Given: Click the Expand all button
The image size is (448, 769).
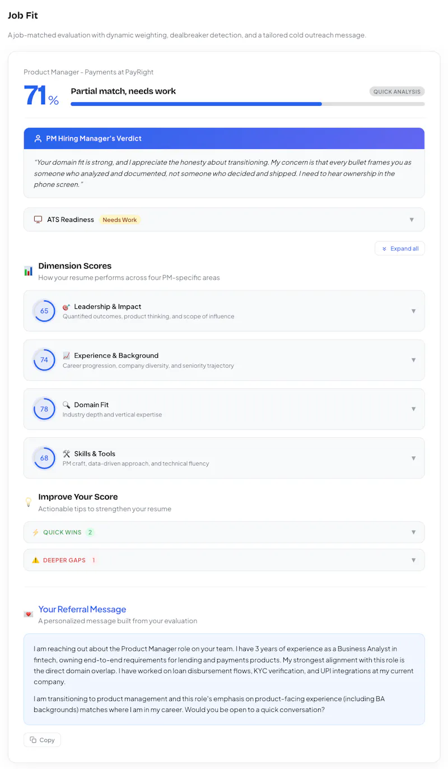Looking at the screenshot, I should click(400, 248).
